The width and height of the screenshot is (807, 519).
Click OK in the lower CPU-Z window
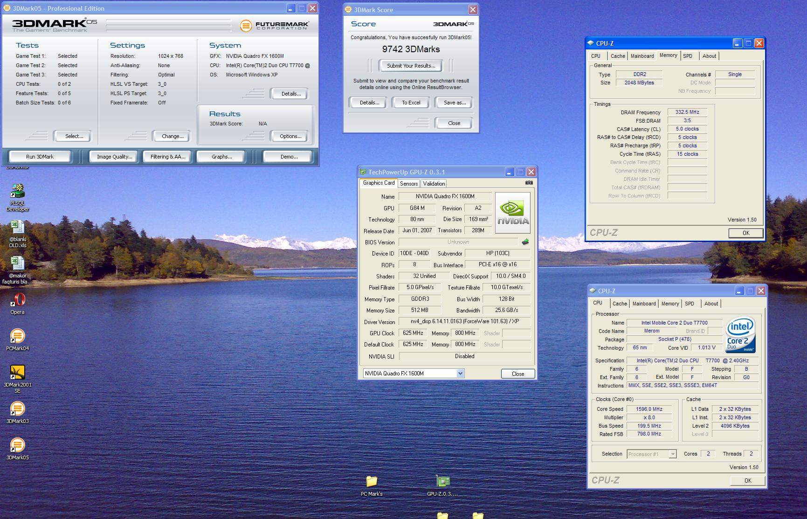tap(748, 480)
